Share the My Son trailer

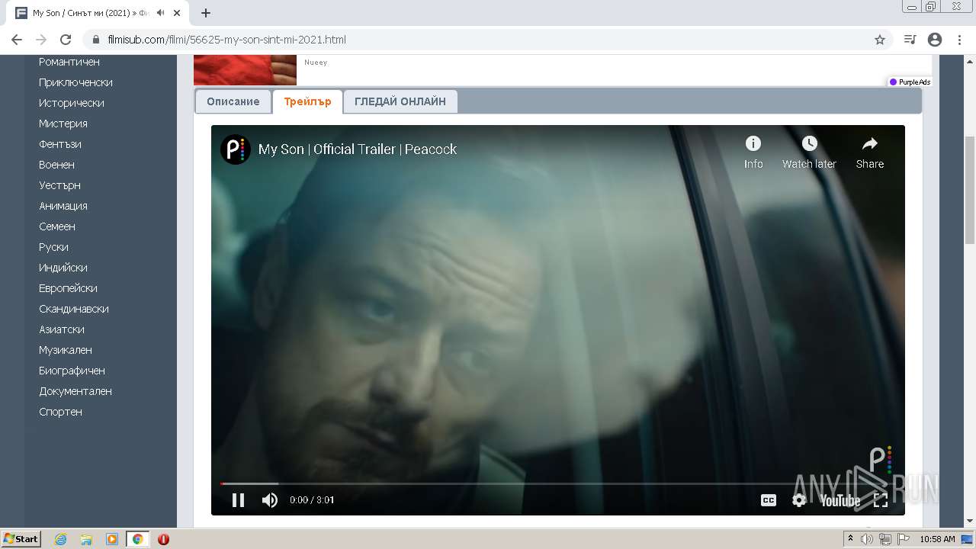869,152
